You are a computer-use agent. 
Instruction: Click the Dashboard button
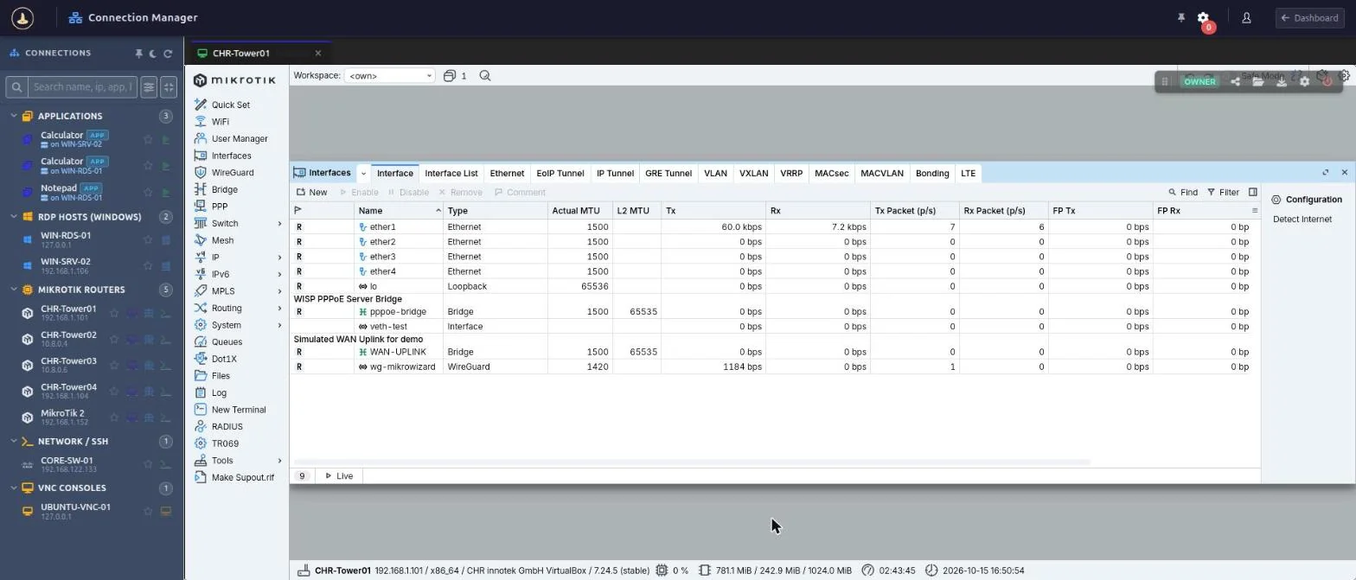pyautogui.click(x=1309, y=18)
